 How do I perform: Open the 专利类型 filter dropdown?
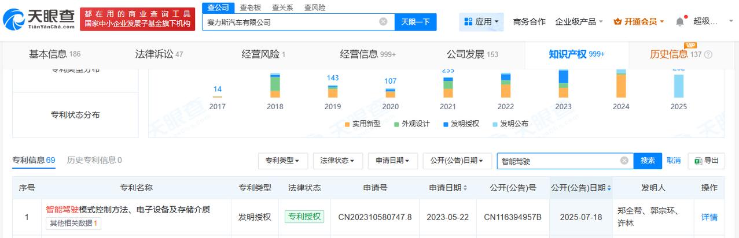coord(282,161)
